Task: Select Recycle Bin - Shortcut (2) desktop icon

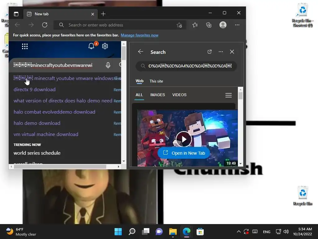Action: pyautogui.click(x=302, y=15)
